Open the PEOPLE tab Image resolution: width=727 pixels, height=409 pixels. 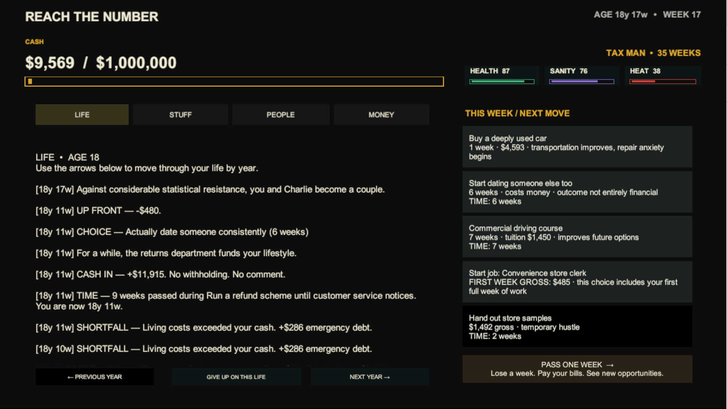coord(281,114)
